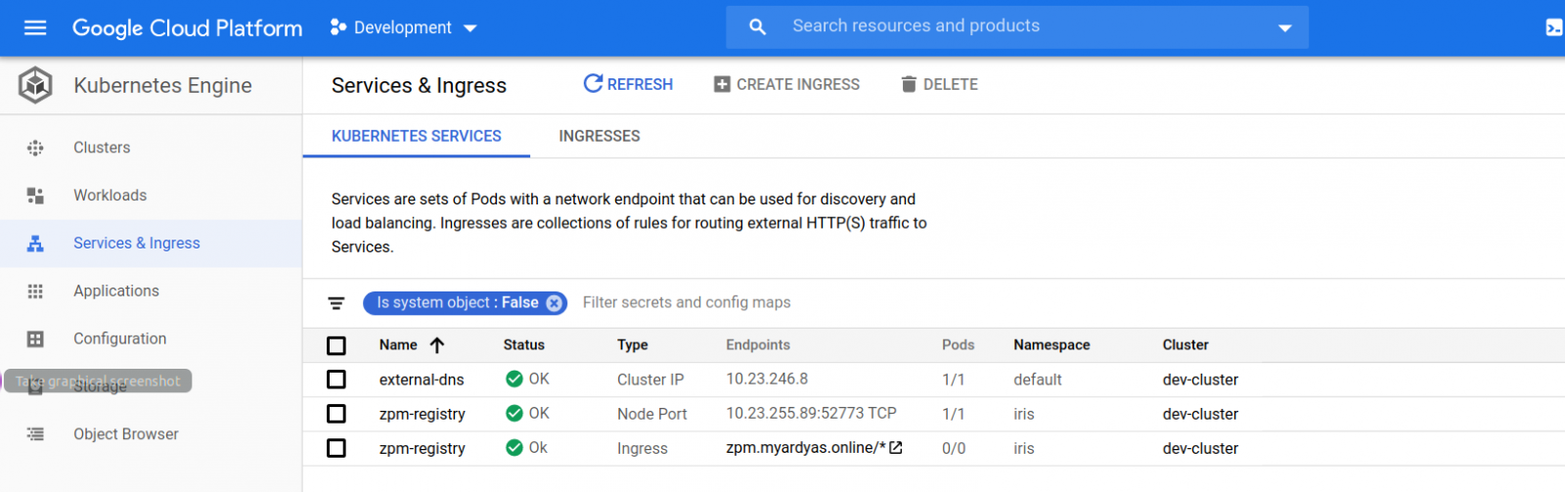
Task: Click the Configuration sidebar icon
Action: pos(35,339)
